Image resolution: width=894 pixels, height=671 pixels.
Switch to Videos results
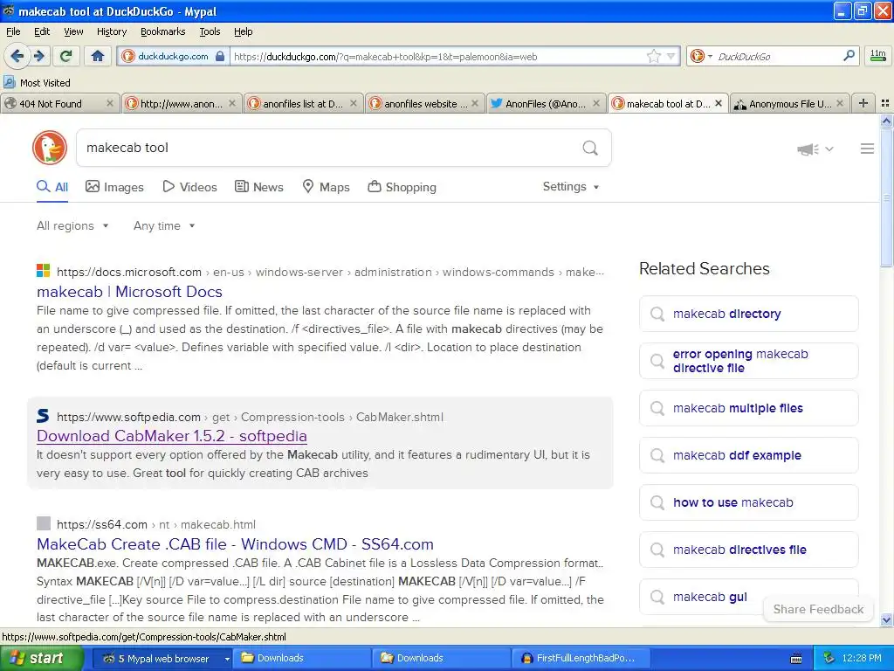click(189, 187)
